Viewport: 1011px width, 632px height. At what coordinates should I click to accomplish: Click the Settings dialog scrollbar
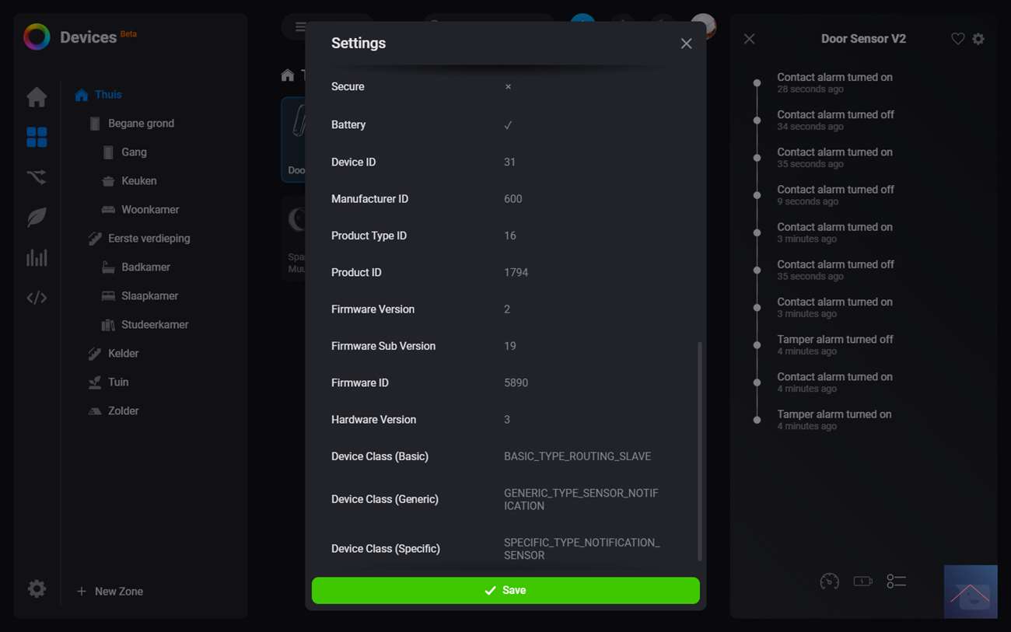[x=699, y=451]
